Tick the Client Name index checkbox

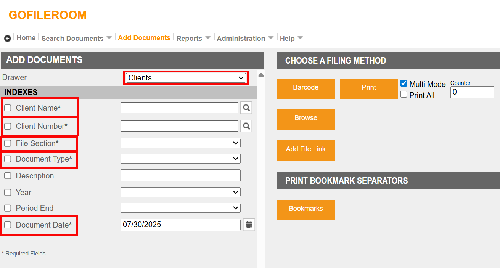[8, 108]
